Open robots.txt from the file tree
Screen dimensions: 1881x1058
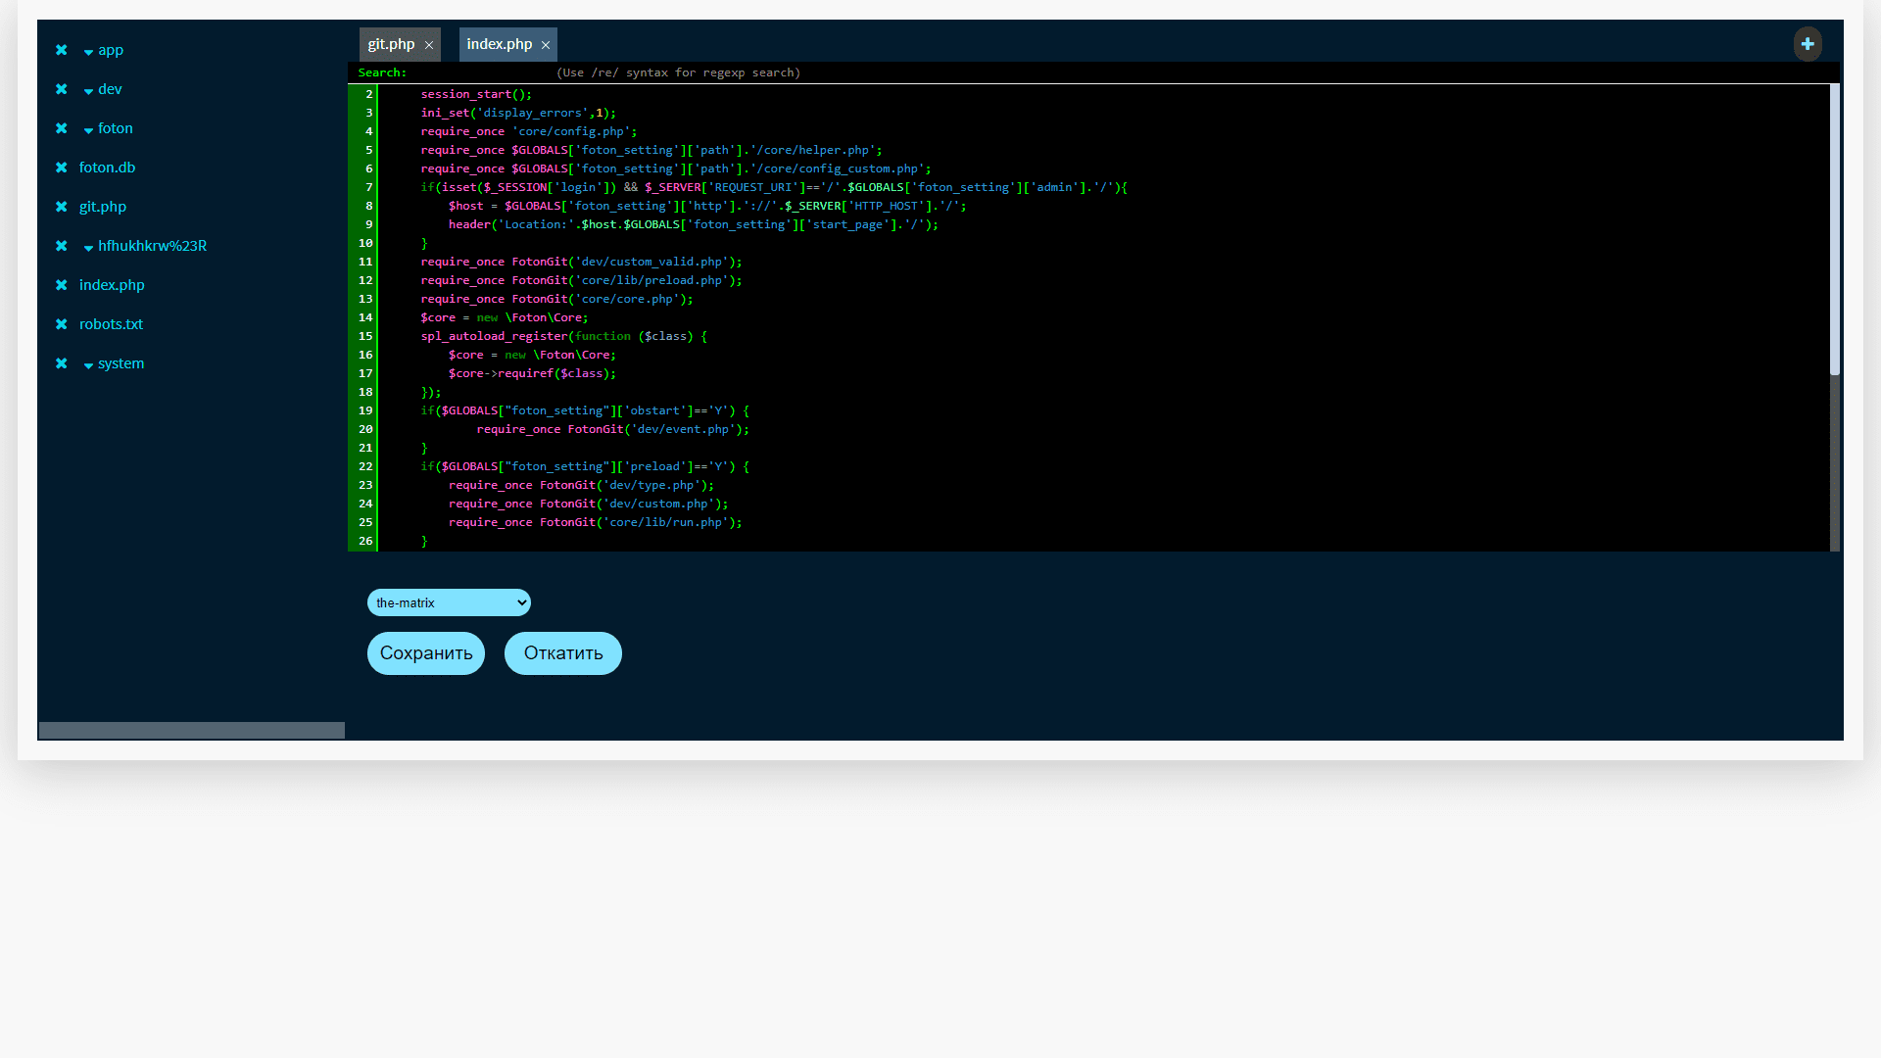click(x=111, y=324)
